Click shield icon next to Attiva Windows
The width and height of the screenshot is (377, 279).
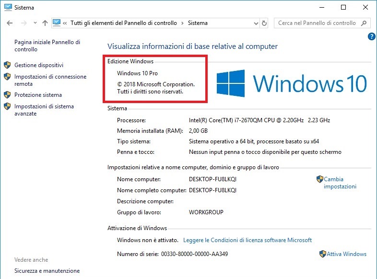(323, 254)
